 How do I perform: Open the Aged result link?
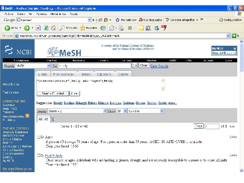click(49, 137)
